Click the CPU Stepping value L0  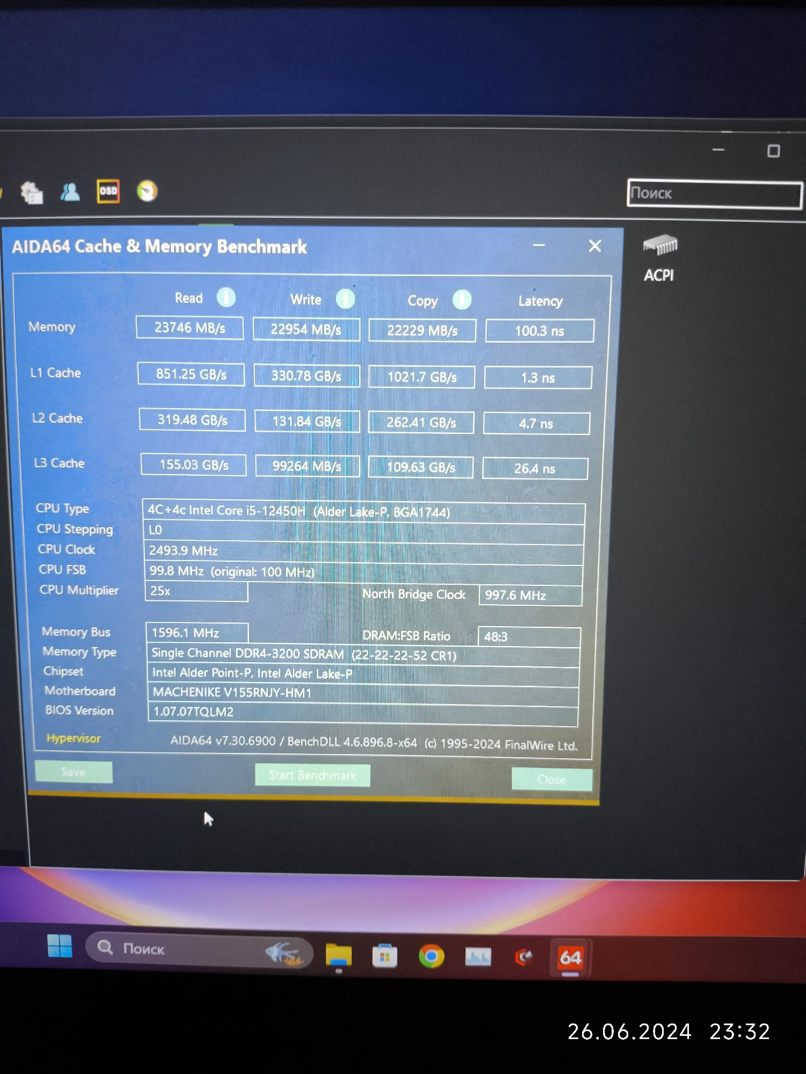click(364, 532)
